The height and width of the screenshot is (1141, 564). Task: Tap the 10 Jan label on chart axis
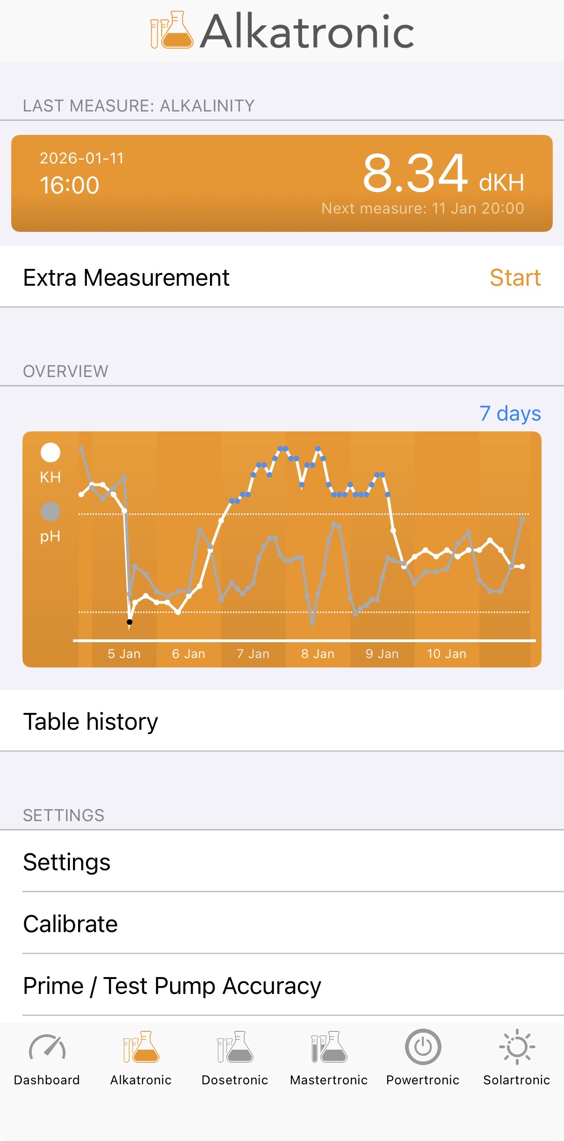[x=447, y=654]
